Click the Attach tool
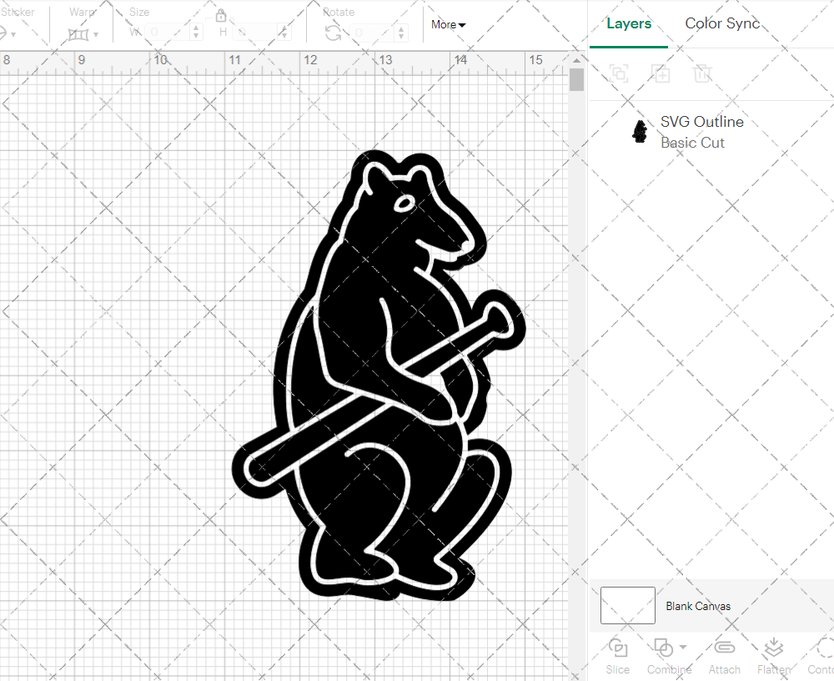 725,657
